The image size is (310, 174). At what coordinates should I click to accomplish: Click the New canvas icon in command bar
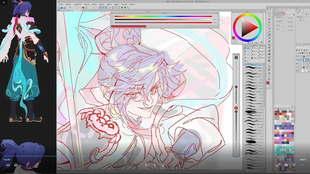[59, 8]
